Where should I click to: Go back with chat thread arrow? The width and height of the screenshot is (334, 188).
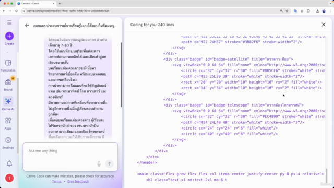[27, 26]
